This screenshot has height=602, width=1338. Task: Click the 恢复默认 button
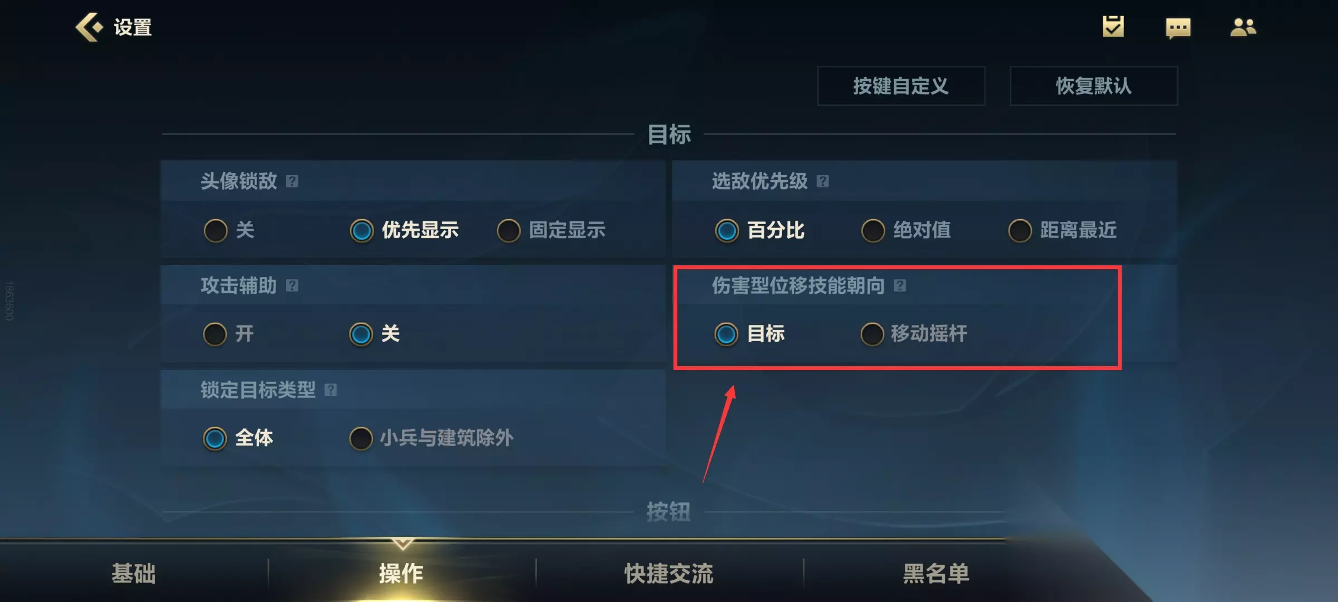point(1094,86)
